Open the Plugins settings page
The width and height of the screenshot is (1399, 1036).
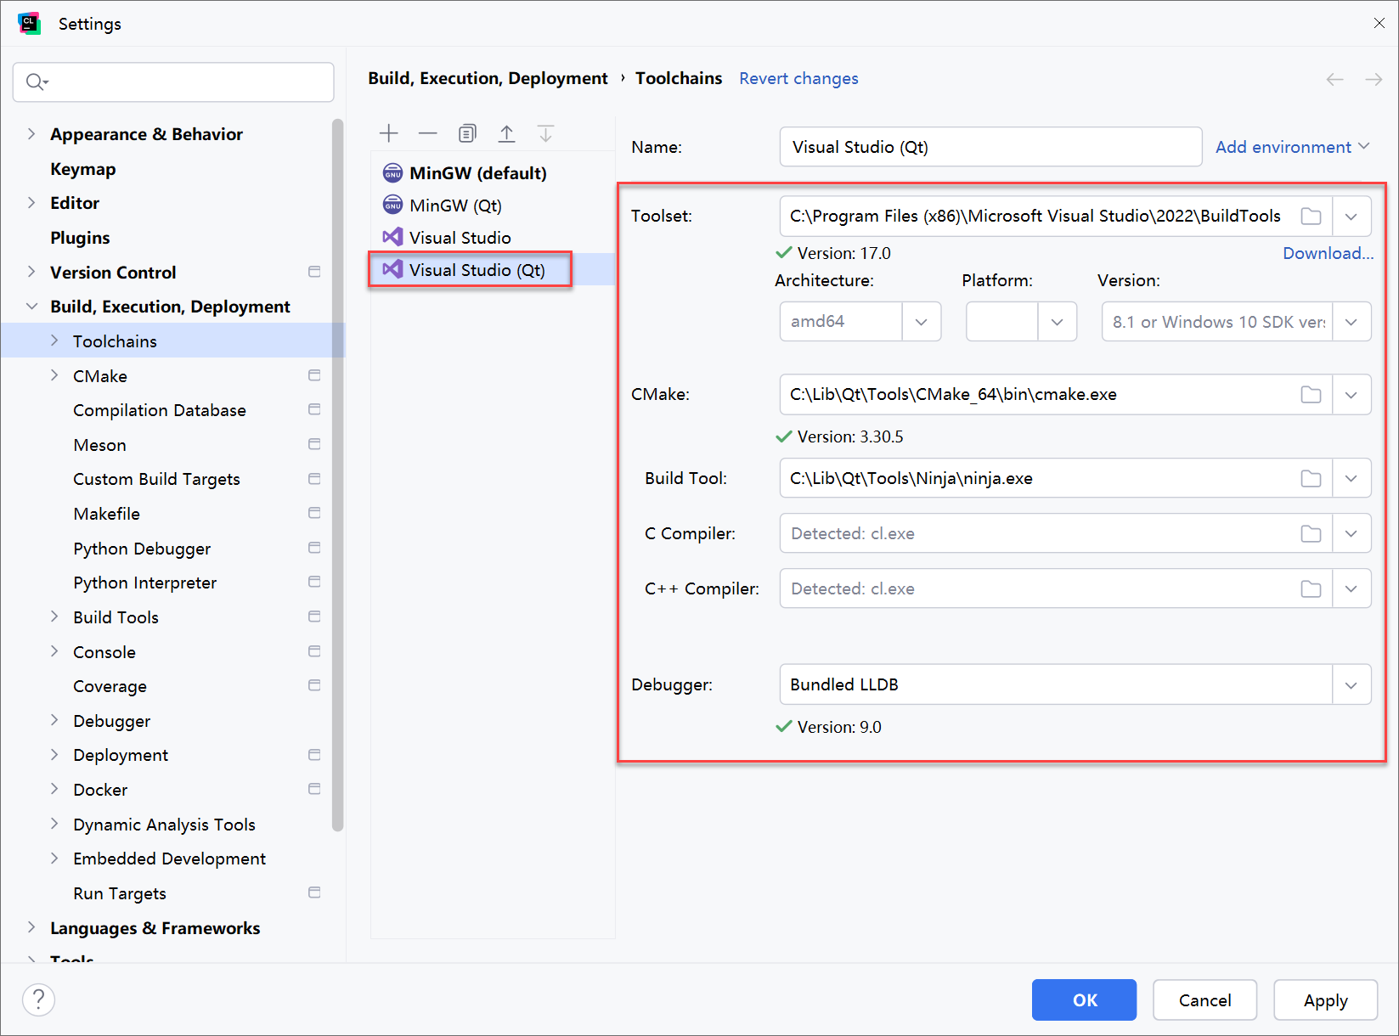pos(80,238)
